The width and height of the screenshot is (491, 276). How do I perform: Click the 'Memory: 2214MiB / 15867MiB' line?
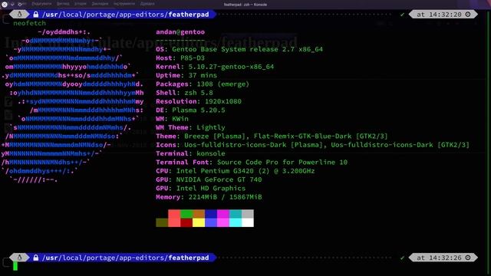209,197
